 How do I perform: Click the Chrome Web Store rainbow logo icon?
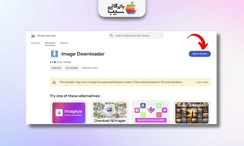33,36
